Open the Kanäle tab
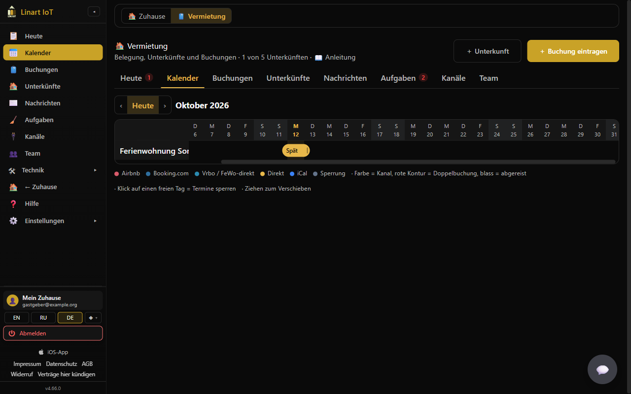This screenshot has height=394, width=631. [x=454, y=78]
